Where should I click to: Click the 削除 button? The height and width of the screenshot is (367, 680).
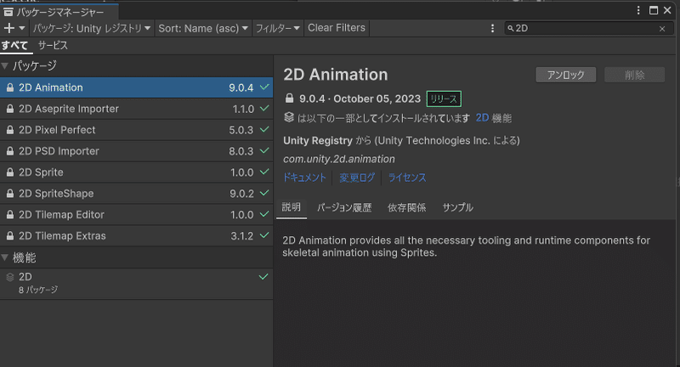coord(634,75)
